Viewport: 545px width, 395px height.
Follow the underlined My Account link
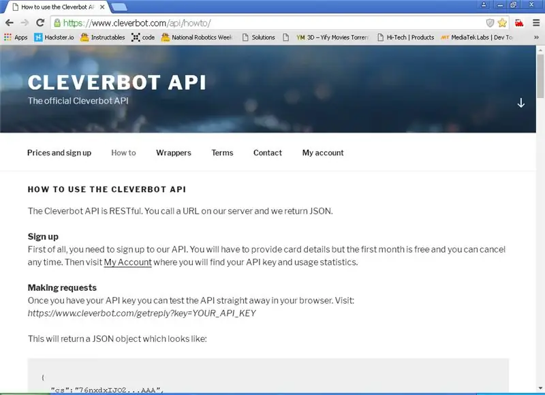[127, 262]
